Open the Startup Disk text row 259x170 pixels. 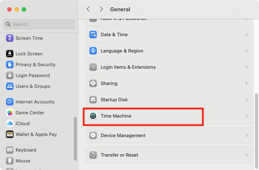pos(114,99)
